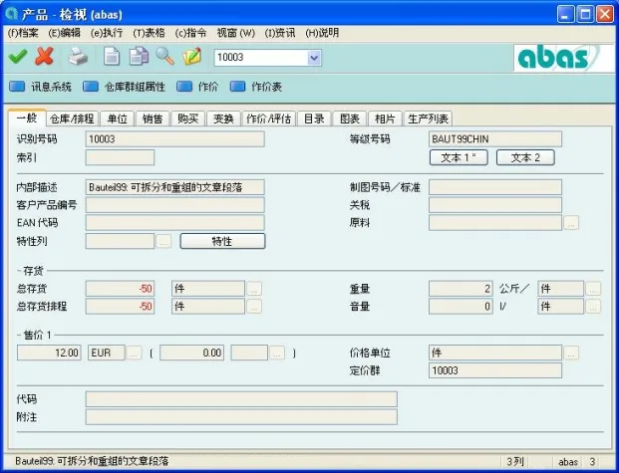Click the red X cancel icon

coord(44,57)
